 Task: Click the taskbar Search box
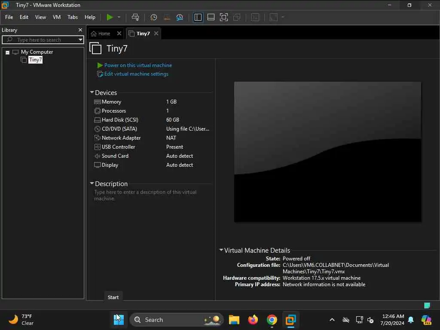(176, 320)
